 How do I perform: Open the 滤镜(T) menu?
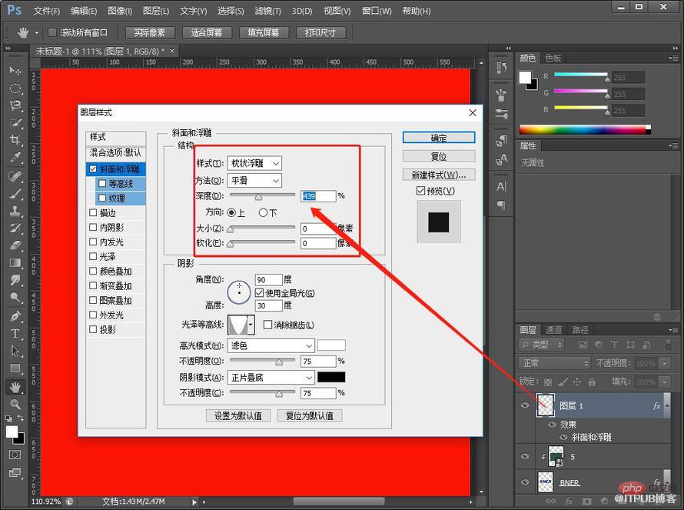coord(268,11)
